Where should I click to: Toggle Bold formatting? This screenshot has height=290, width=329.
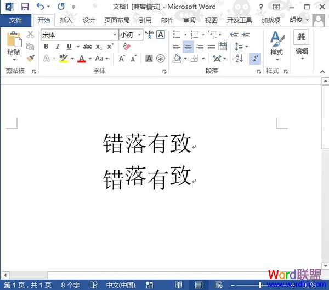(x=46, y=47)
